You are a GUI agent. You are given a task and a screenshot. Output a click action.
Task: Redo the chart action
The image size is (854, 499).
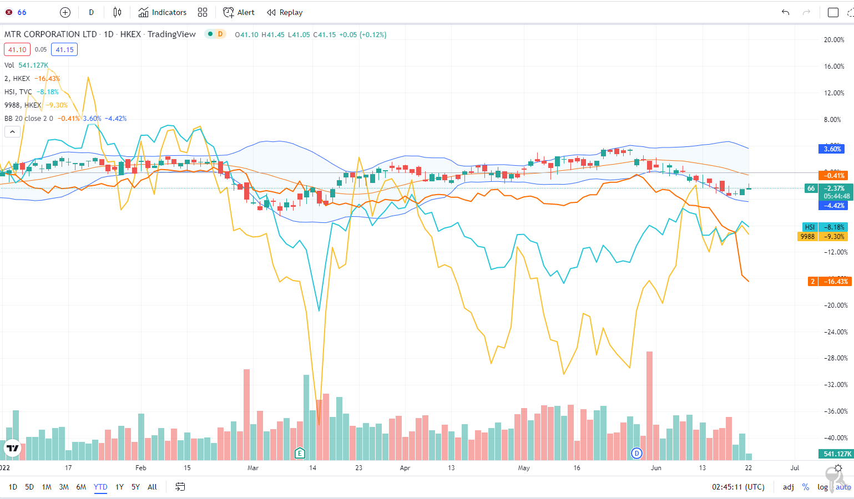click(x=806, y=12)
